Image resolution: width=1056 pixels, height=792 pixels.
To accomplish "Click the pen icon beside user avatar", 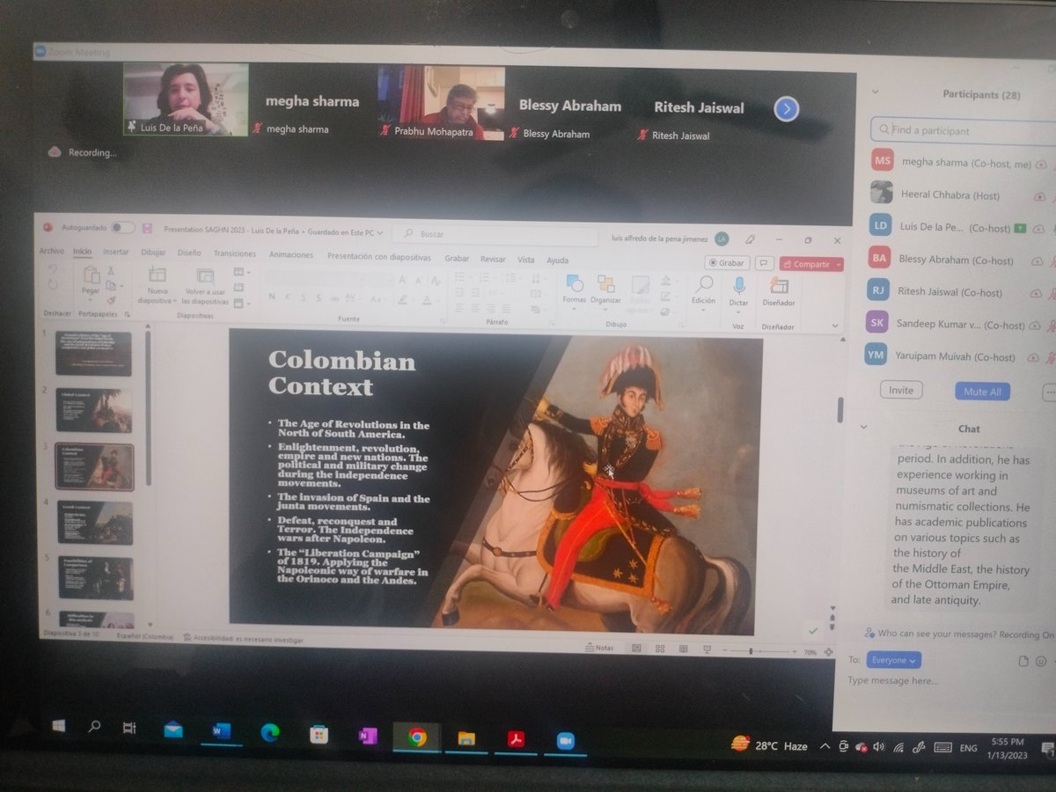I will [x=750, y=238].
